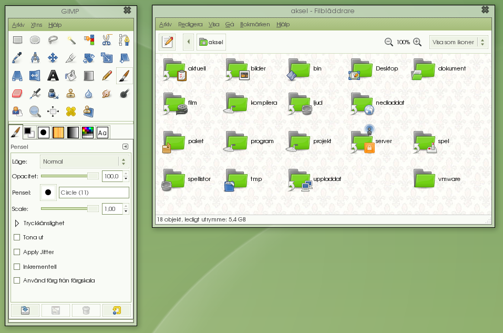Image resolution: width=503 pixels, height=333 pixels.
Task: Pick the Dodge/Burn tool
Action: coord(124,94)
